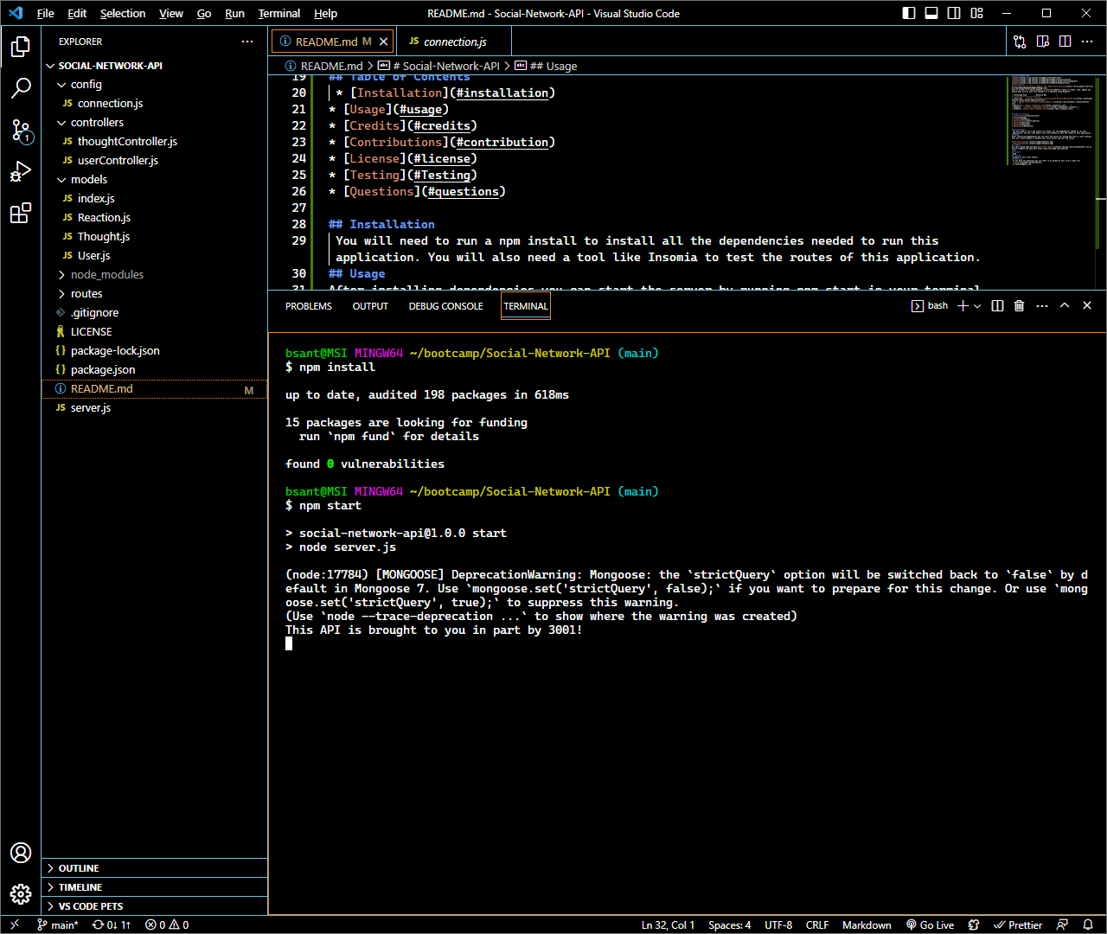Expand the VS CODE PETS section

(154, 906)
